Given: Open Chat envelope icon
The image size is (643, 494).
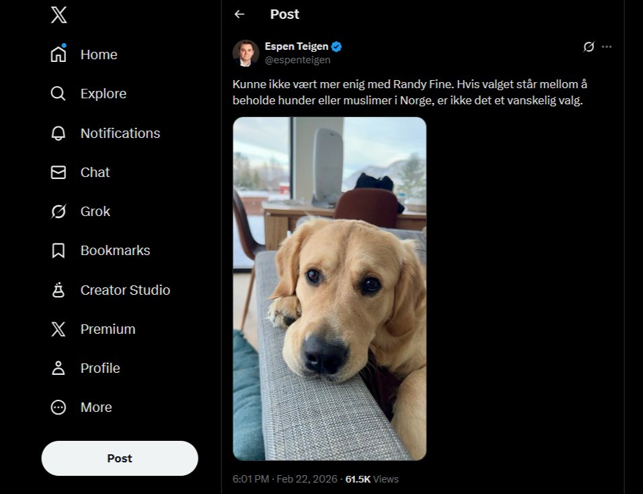Looking at the screenshot, I should pyautogui.click(x=59, y=172).
